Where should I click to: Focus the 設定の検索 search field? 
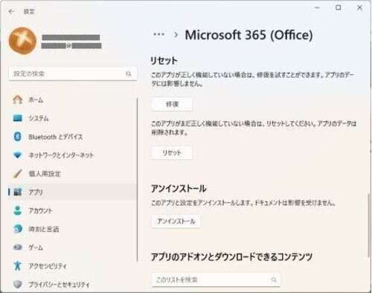(x=73, y=74)
